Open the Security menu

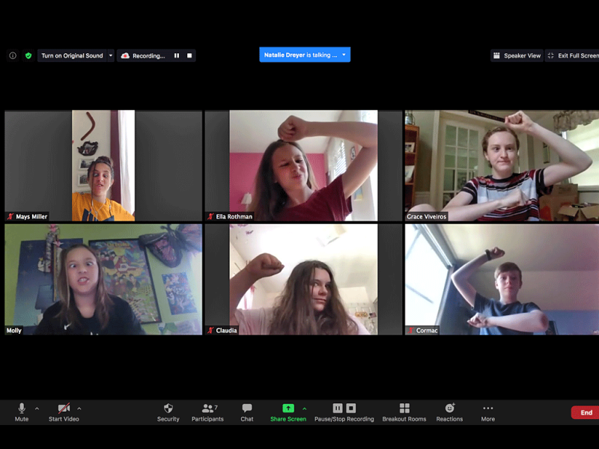click(168, 412)
